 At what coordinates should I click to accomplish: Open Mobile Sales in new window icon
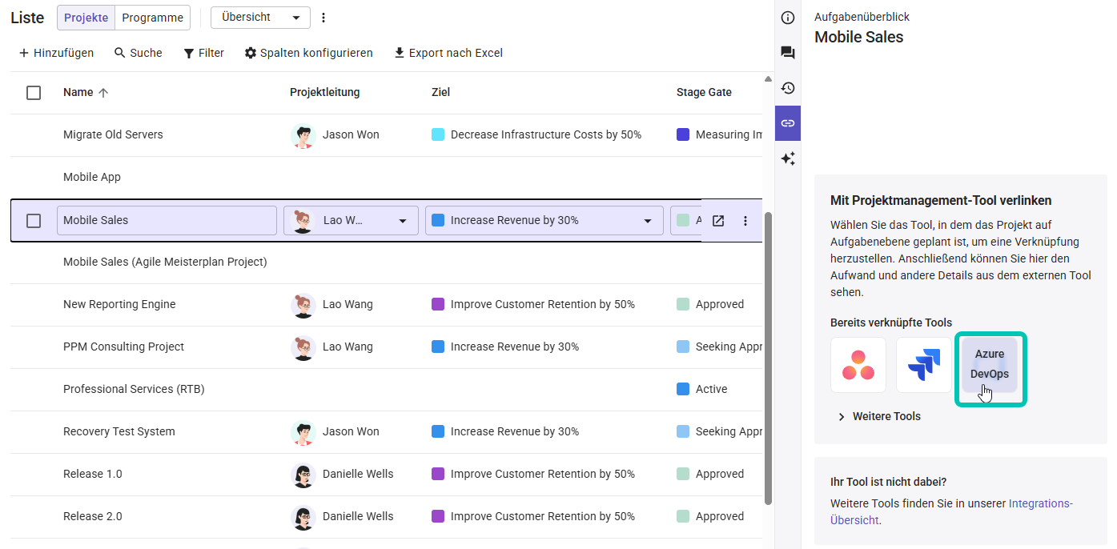click(718, 221)
